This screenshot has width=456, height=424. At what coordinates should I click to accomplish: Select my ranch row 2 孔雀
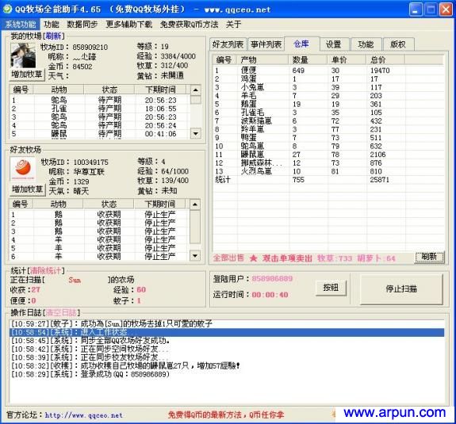tap(100, 109)
